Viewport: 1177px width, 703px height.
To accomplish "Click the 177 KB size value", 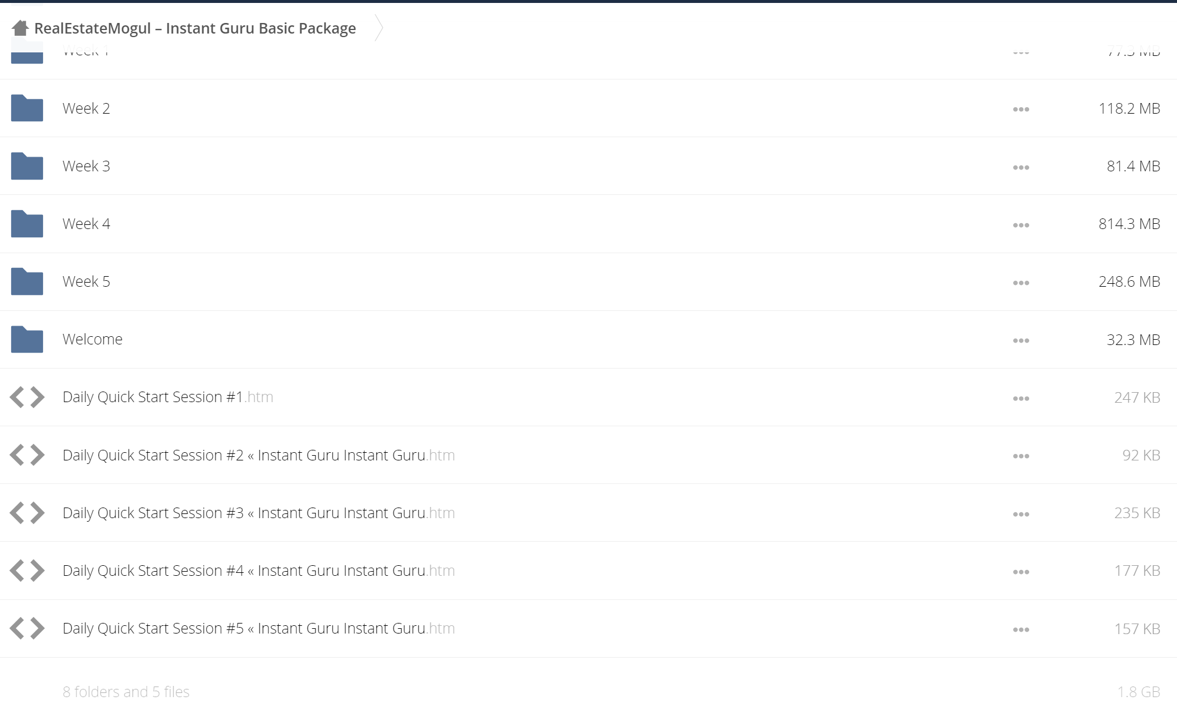I will tap(1137, 571).
